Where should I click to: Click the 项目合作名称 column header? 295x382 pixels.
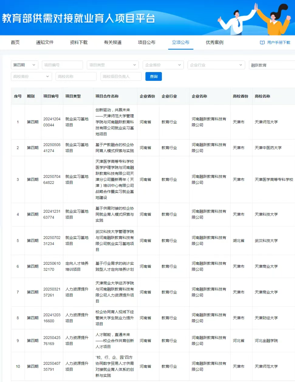point(107,96)
